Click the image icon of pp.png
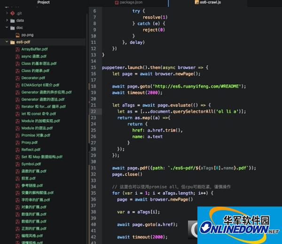The width and height of the screenshot is (282, 244). [17, 35]
